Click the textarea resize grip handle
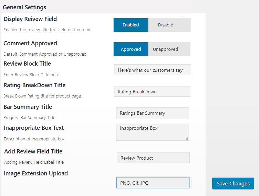Viewport: 259px width, 196px height. pos(187,139)
